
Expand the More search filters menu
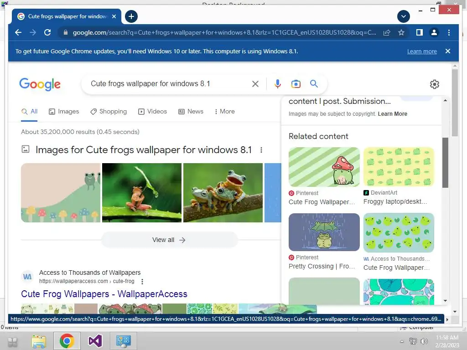click(x=224, y=112)
